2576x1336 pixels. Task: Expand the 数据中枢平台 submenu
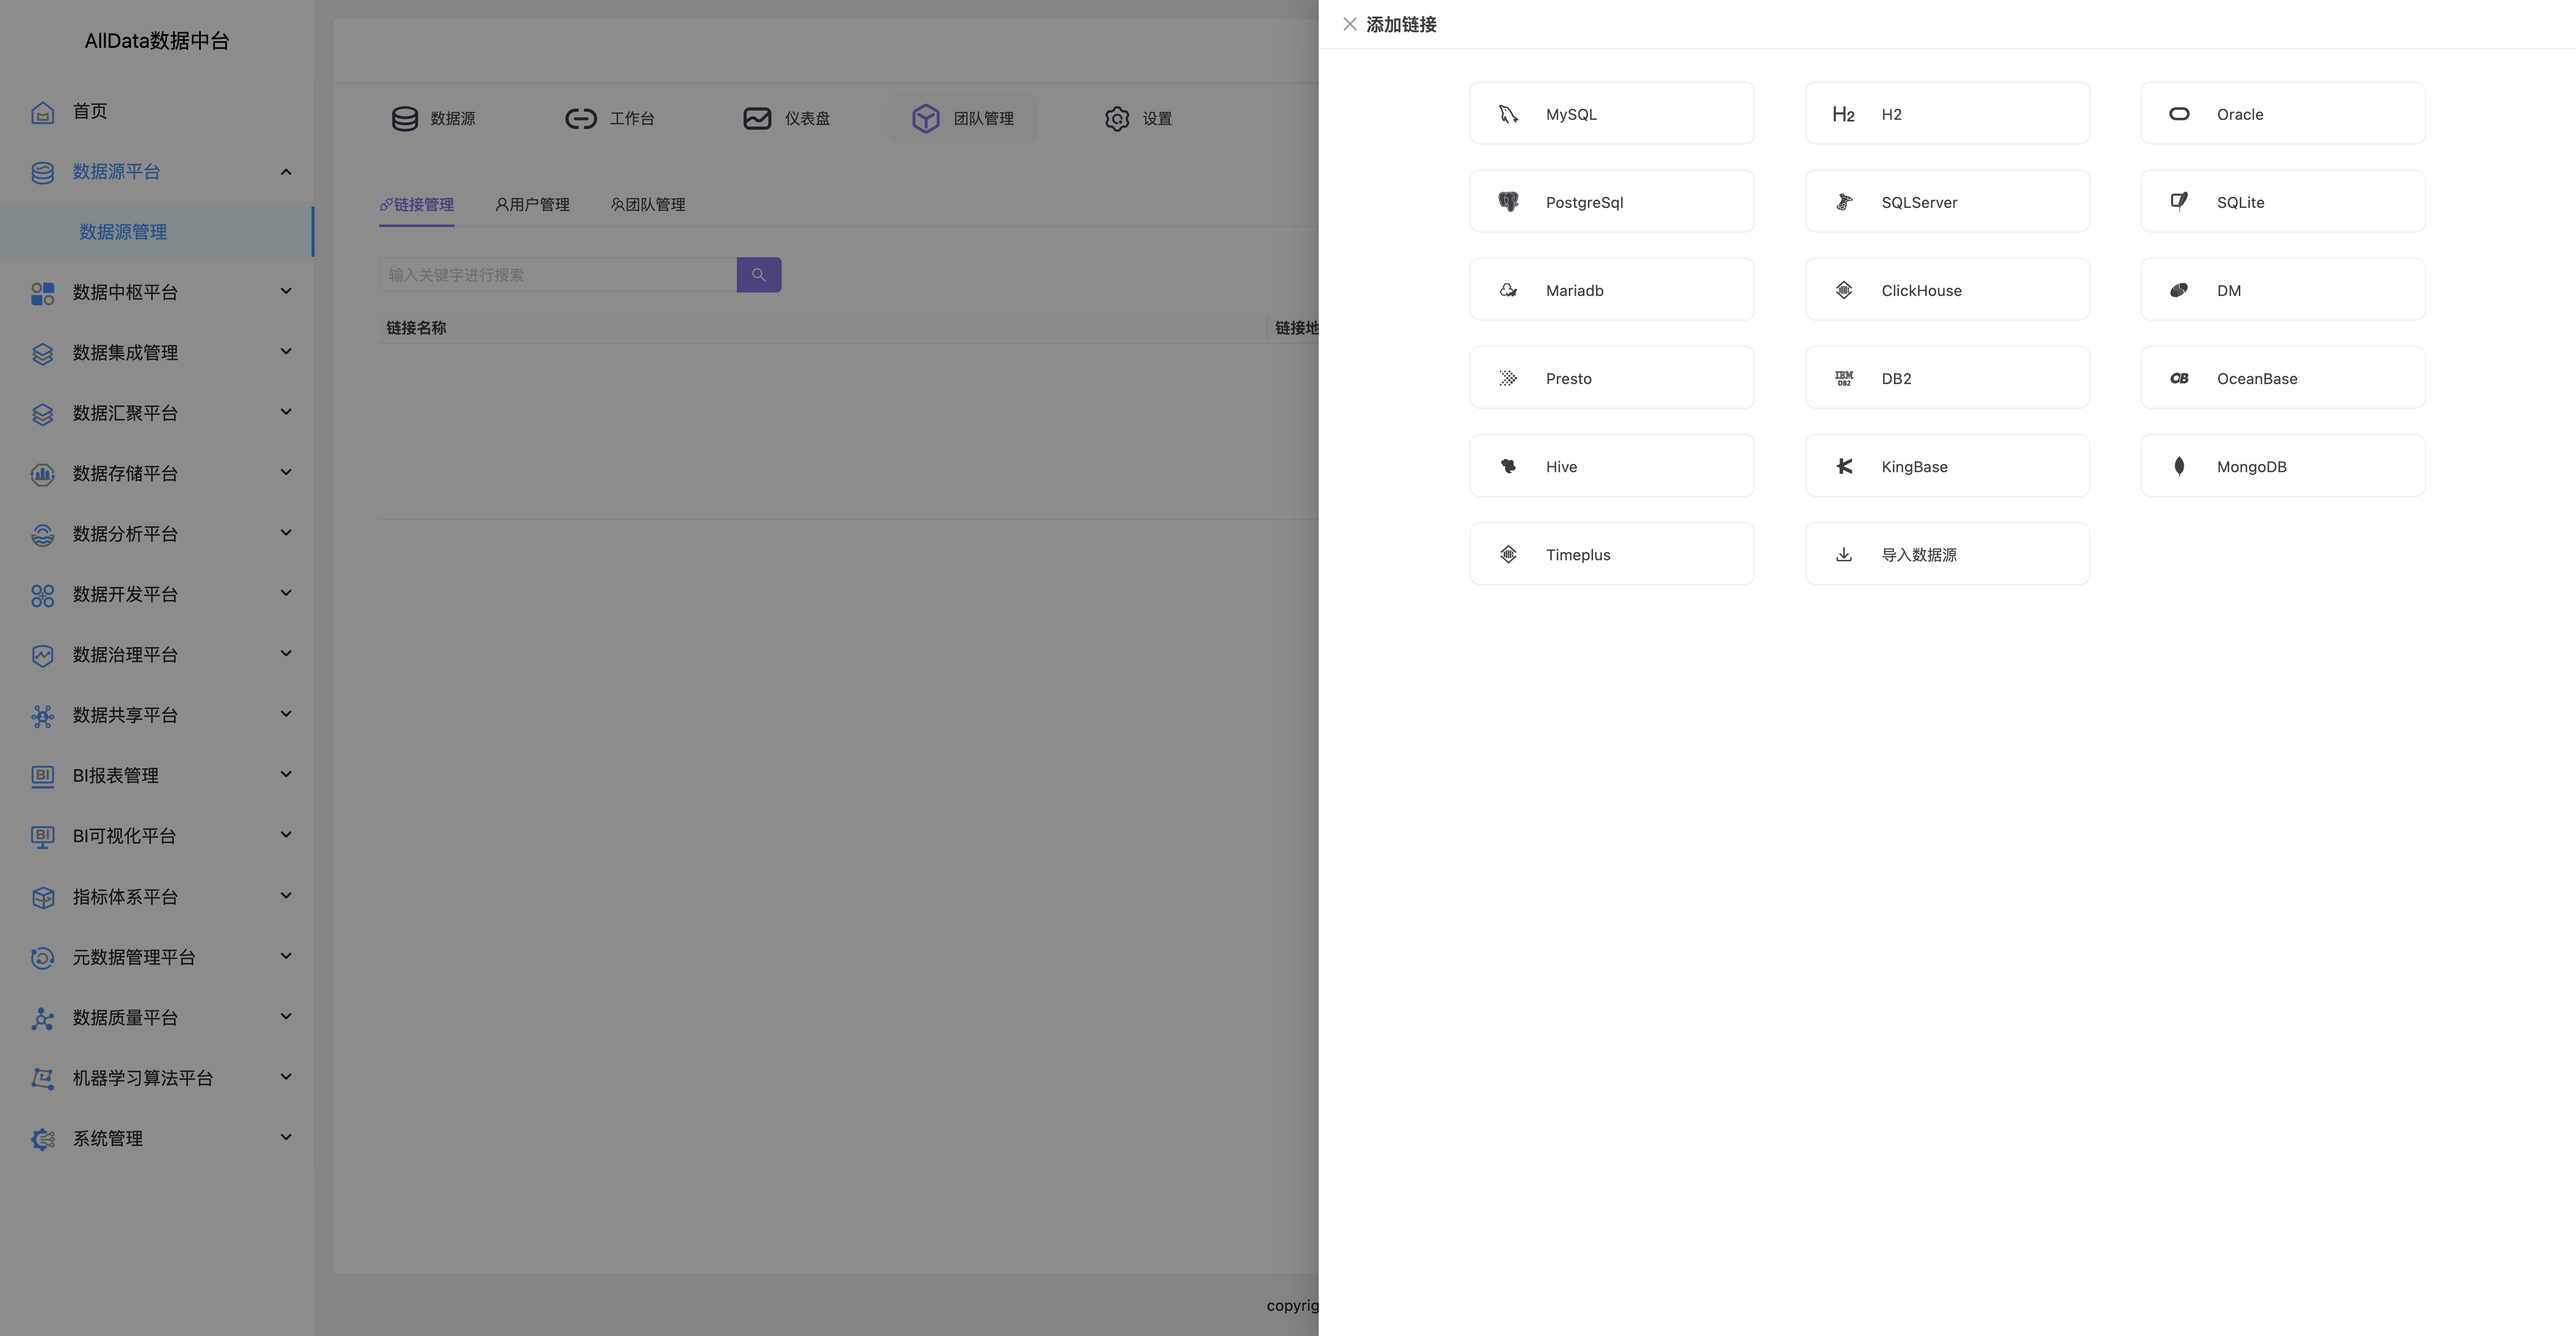[286, 291]
